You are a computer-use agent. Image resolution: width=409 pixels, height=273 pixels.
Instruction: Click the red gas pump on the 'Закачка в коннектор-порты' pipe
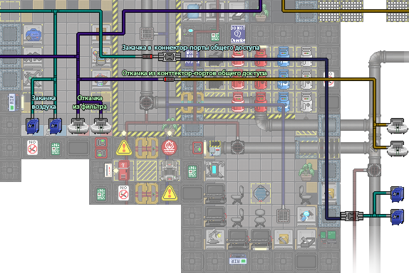point(147,56)
